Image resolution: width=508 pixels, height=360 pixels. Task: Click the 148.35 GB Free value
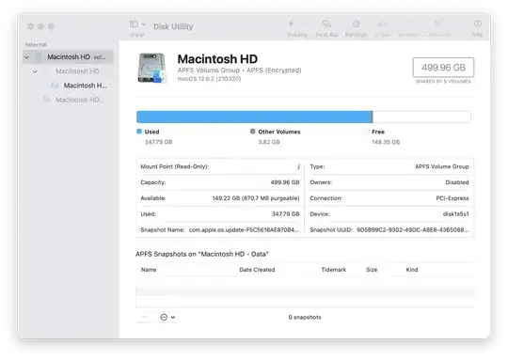pos(386,142)
